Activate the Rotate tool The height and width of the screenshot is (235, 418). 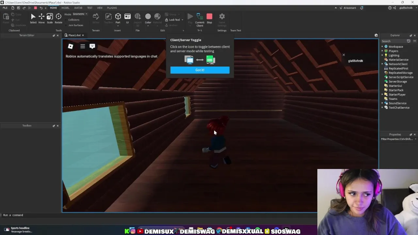pyautogui.click(x=58, y=18)
